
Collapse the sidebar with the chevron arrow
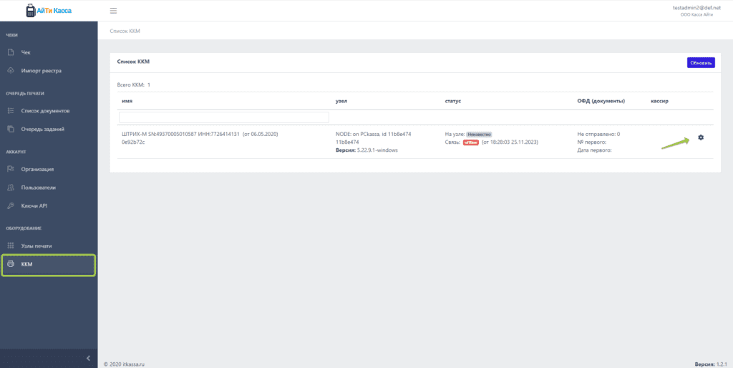point(89,358)
